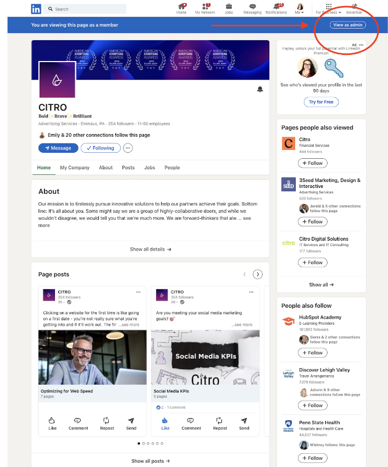Viewport: 388px width, 467px height.
Task: Select the My Company tab
Action: 75,168
